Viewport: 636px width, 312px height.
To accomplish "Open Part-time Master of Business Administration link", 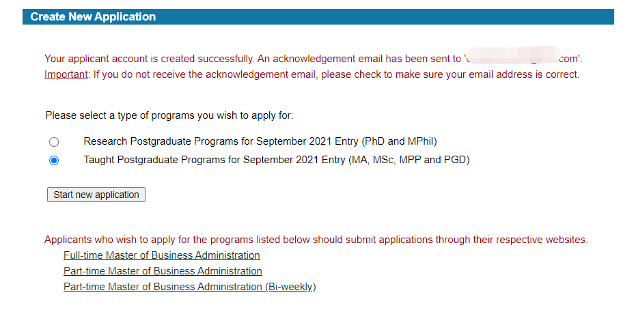I will coord(163,271).
